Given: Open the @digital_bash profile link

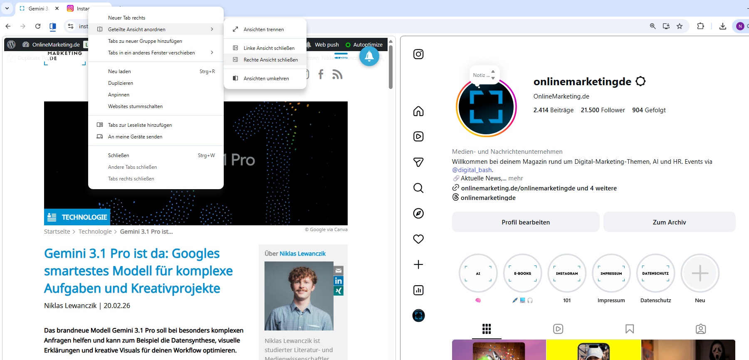Looking at the screenshot, I should (x=472, y=170).
